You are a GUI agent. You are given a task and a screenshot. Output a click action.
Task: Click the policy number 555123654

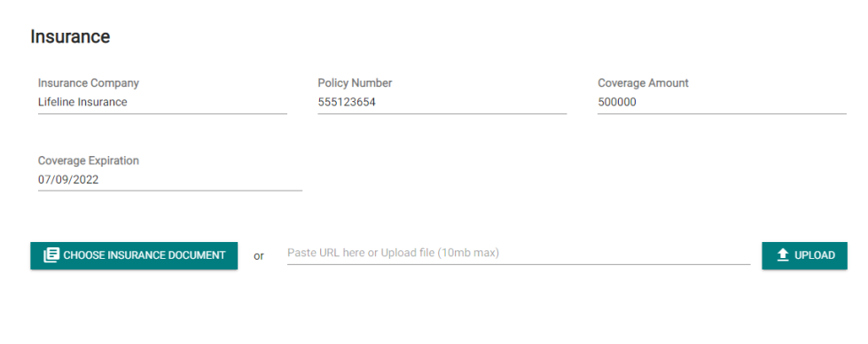(x=347, y=102)
